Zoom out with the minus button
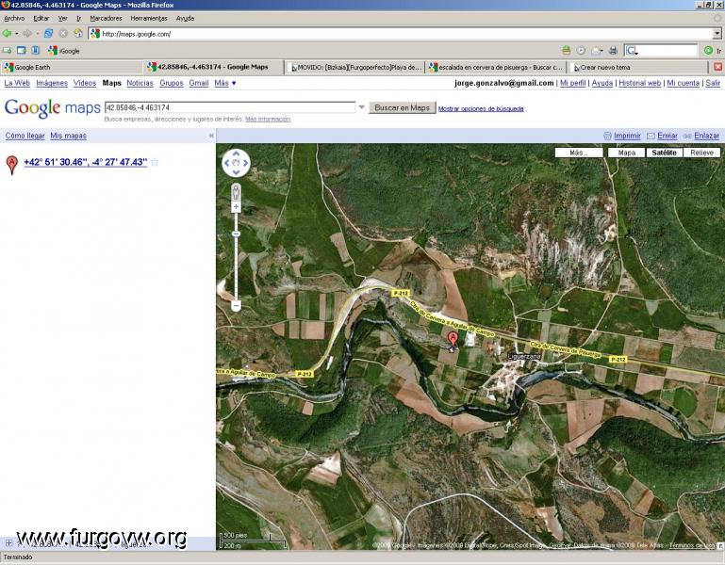The image size is (725, 565). [x=237, y=305]
